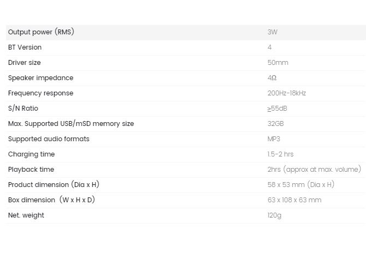Select the 50mm driver size value
Image resolution: width=366 pixels, height=271 pixels.
(x=278, y=63)
